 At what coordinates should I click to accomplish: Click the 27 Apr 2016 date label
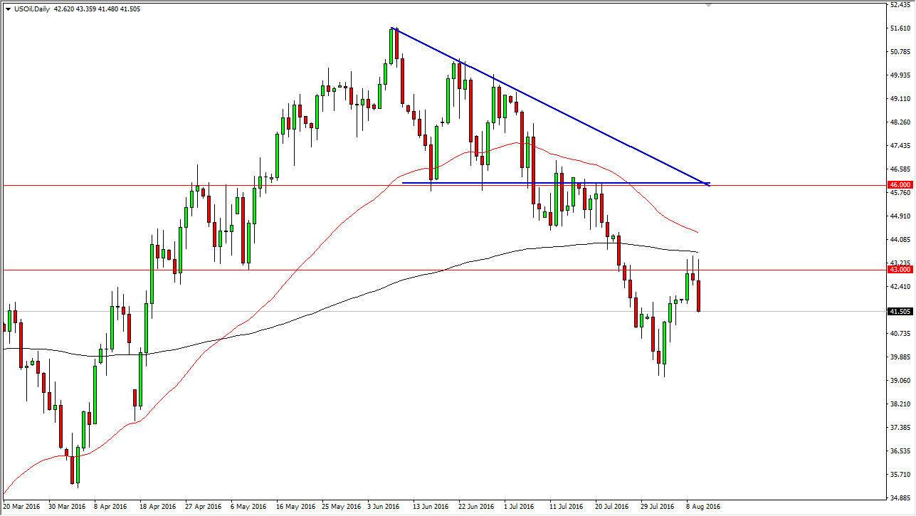click(x=204, y=507)
